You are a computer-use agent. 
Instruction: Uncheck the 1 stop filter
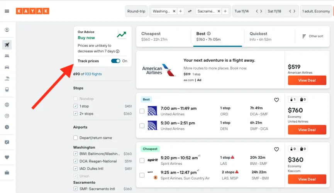pos(76,106)
